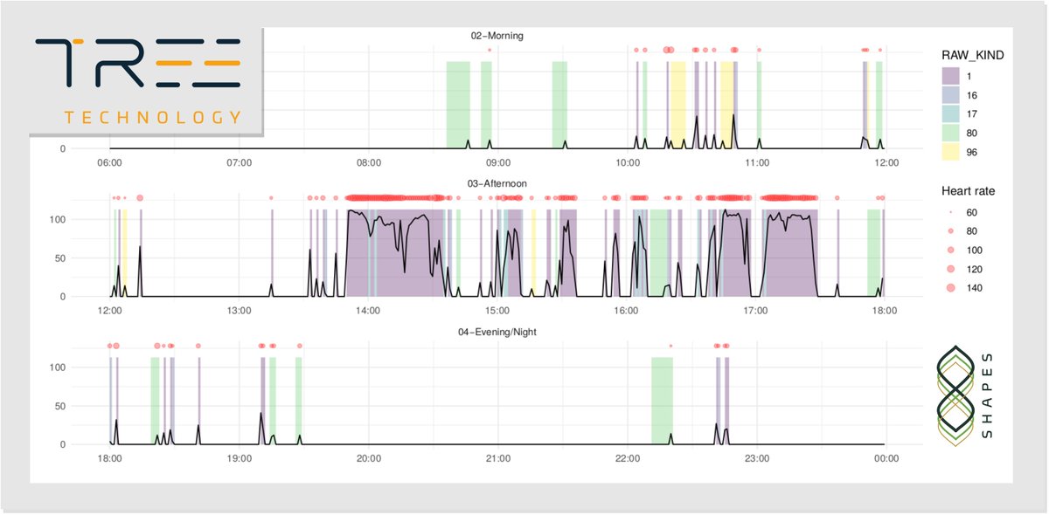Viewport: 1049px width, 515px height.
Task: Click the Heart rate 80 legend dot
Action: click(x=951, y=231)
